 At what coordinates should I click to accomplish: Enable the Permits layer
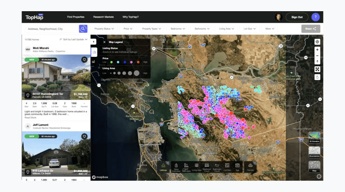[x=250, y=167]
